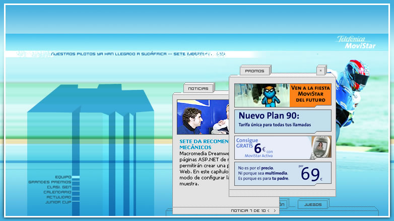Go to the next news item arrow
Viewport: 394px width, 221px height.
click(275, 211)
